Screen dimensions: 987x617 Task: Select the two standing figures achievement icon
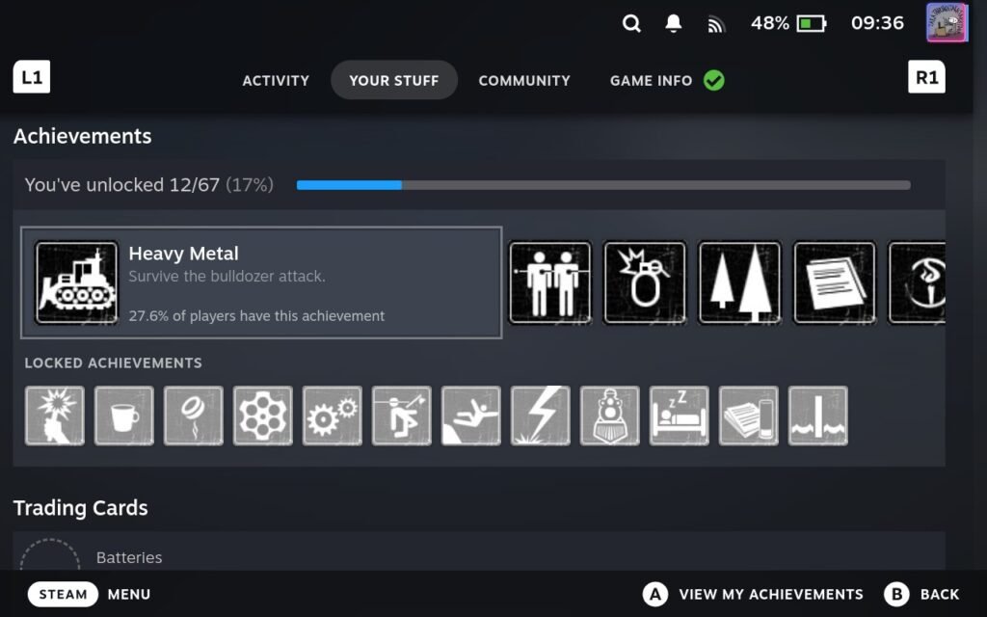click(x=550, y=282)
